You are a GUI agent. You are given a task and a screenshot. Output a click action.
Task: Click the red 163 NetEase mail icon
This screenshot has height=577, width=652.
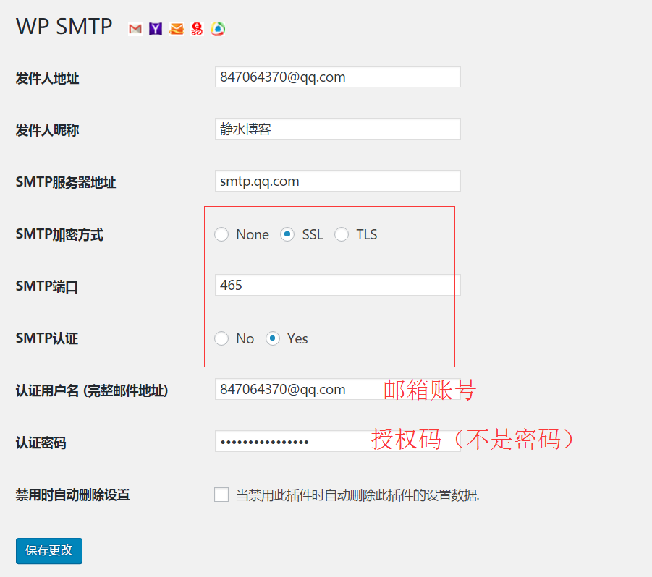click(x=197, y=29)
